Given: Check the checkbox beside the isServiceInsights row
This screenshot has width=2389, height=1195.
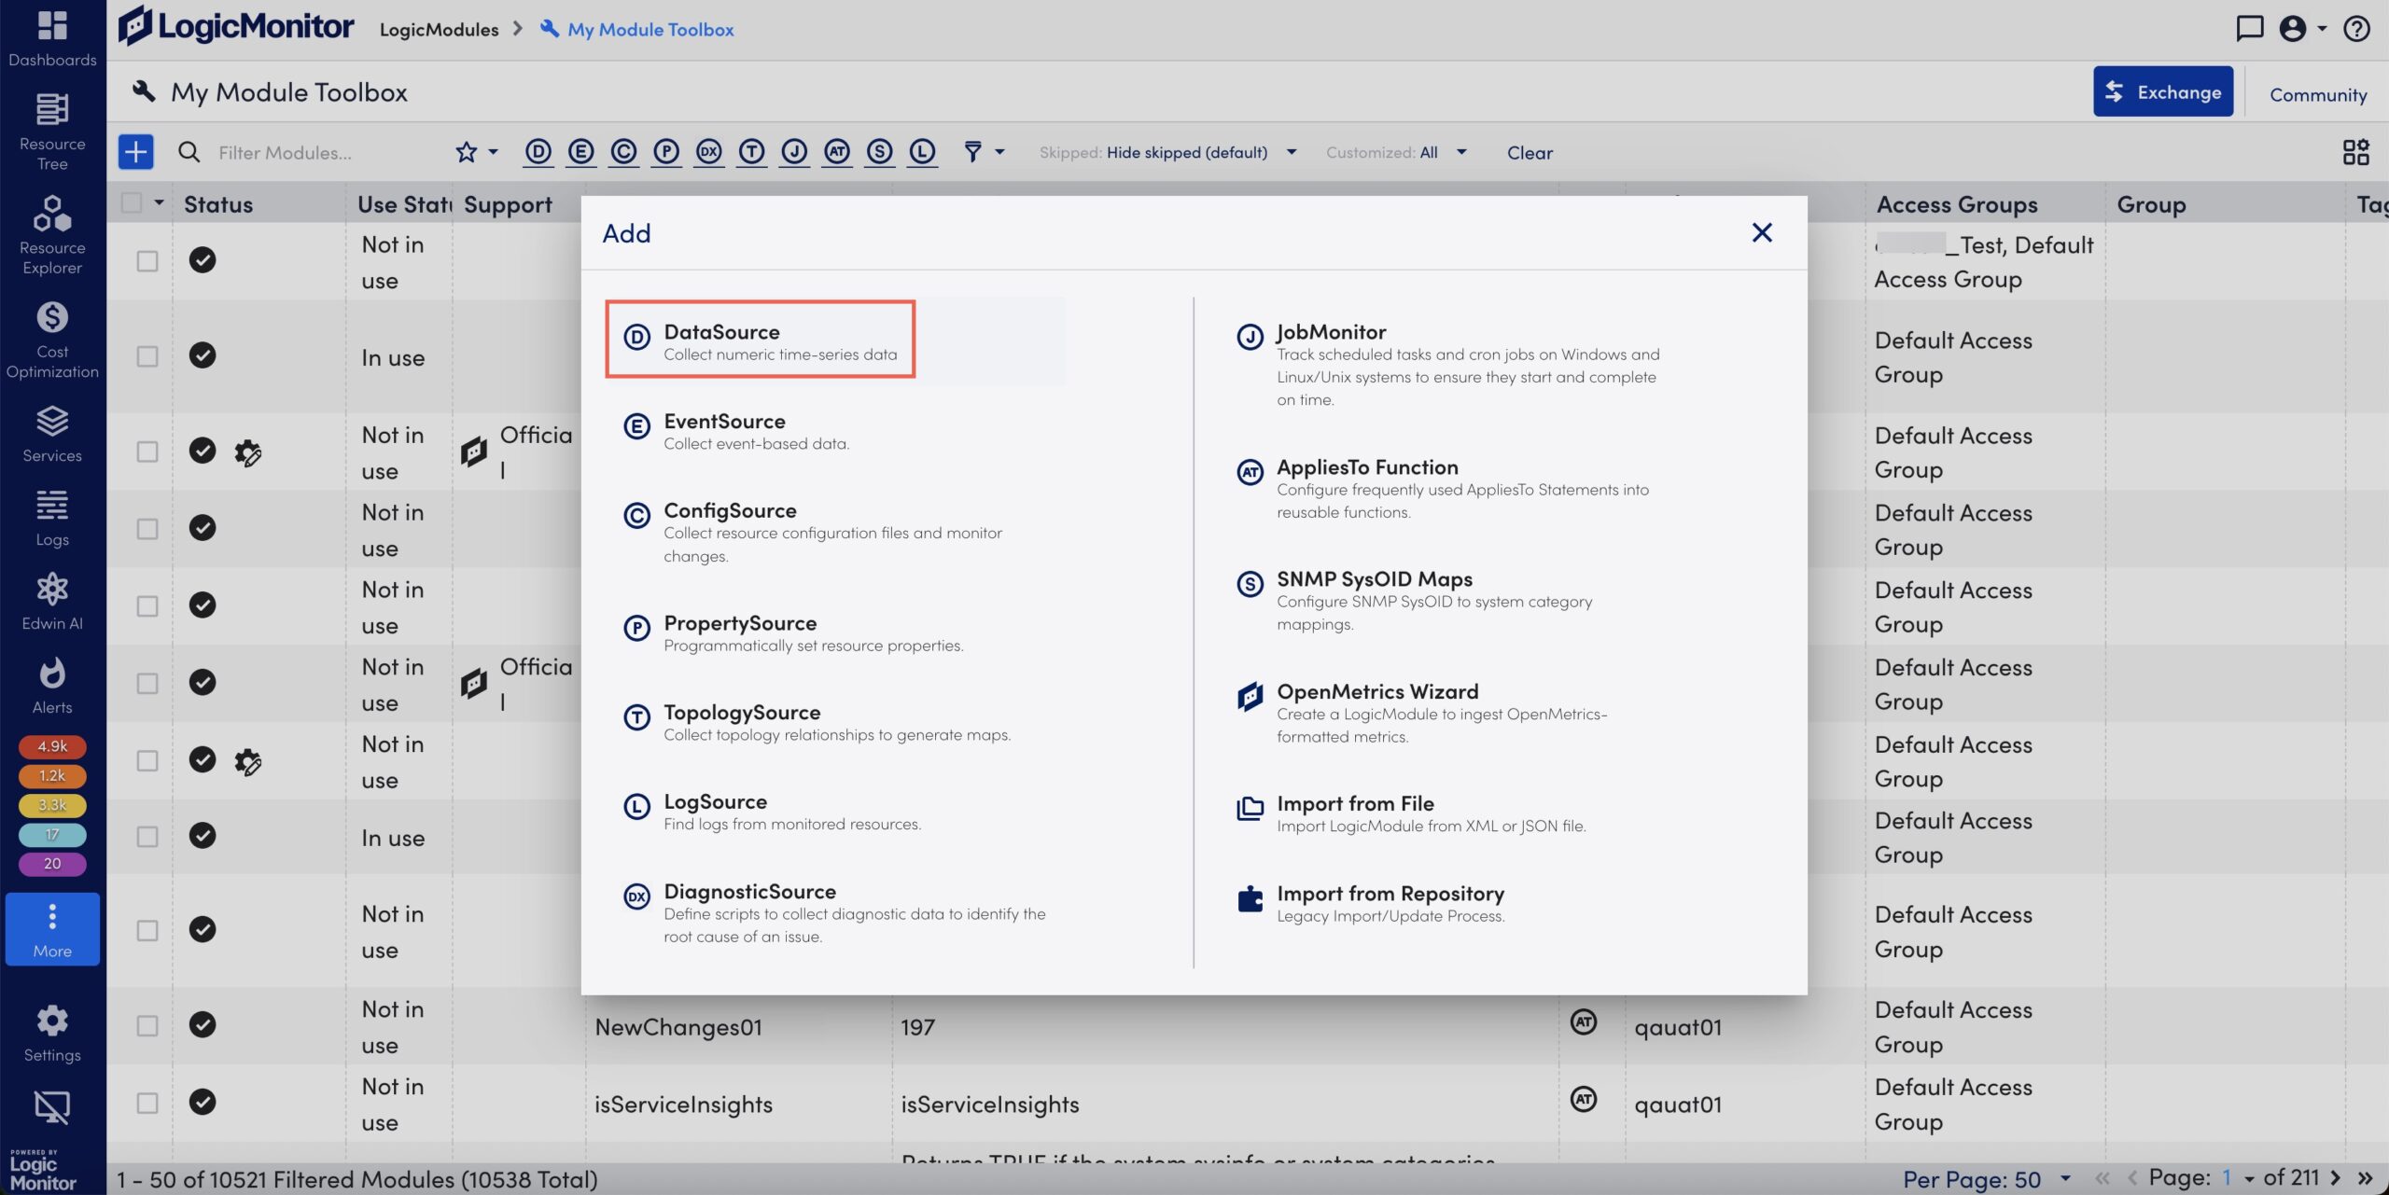Looking at the screenshot, I should click(147, 1102).
